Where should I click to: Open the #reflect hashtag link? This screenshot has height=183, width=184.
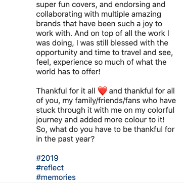[50, 168]
